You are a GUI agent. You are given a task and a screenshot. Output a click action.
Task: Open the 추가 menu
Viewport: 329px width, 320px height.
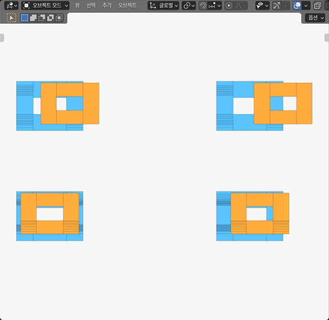[107, 5]
